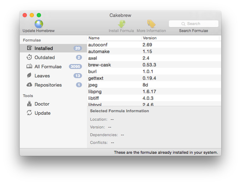Click version 2.69 cell
The height and width of the screenshot is (184, 241).
point(147,45)
